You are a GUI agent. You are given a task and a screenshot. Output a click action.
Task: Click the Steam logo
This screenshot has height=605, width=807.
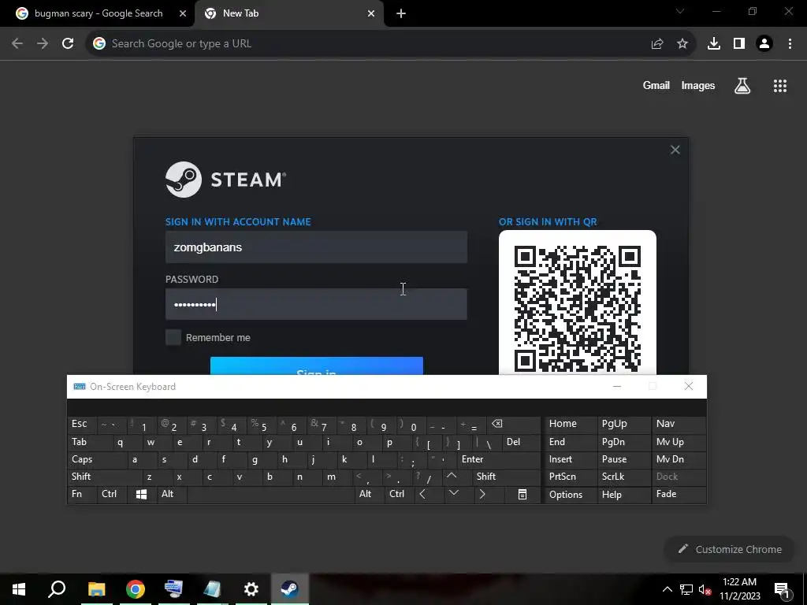[225, 180]
